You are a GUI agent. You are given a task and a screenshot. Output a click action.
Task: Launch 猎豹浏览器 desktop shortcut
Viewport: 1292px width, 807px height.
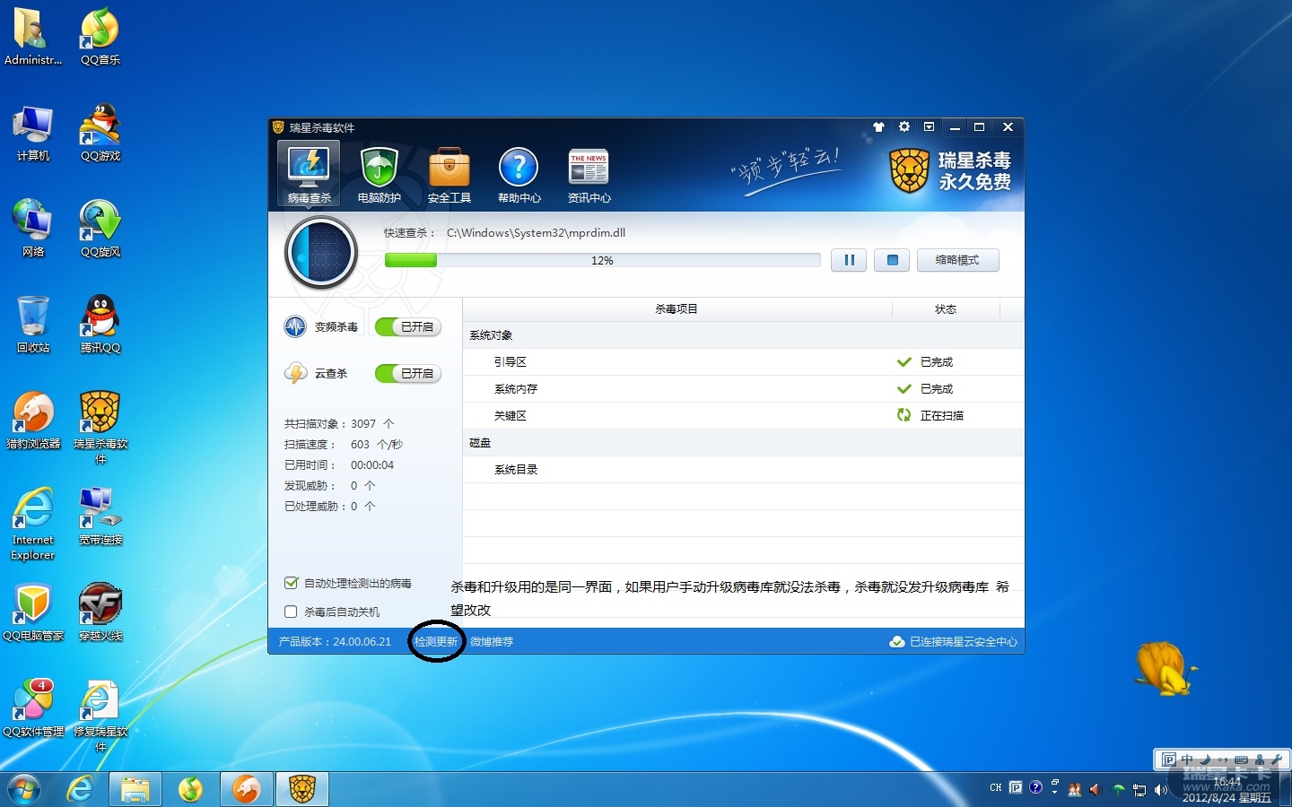tap(33, 421)
